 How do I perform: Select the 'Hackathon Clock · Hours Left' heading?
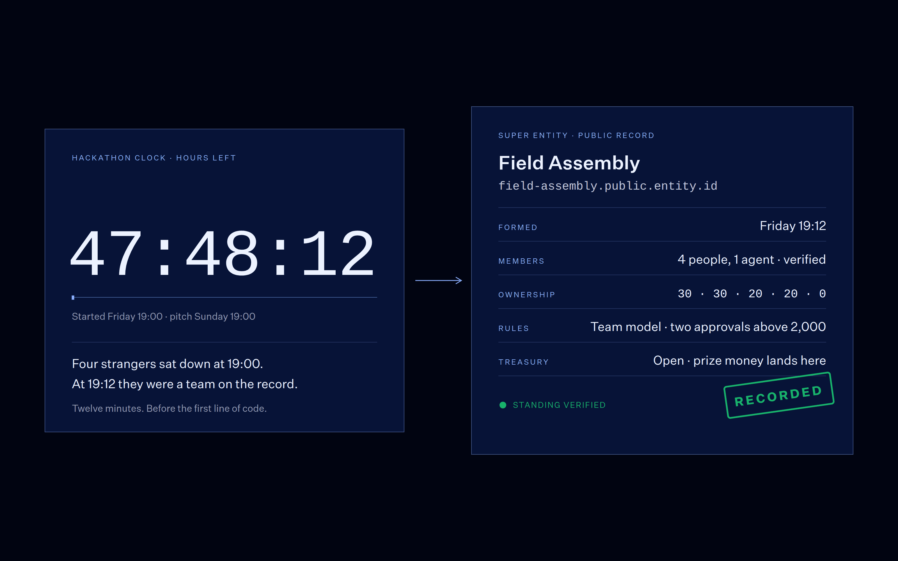[x=154, y=158]
